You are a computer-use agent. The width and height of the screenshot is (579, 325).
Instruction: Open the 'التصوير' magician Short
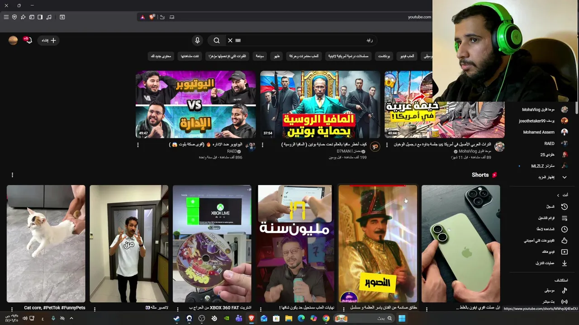click(378, 243)
